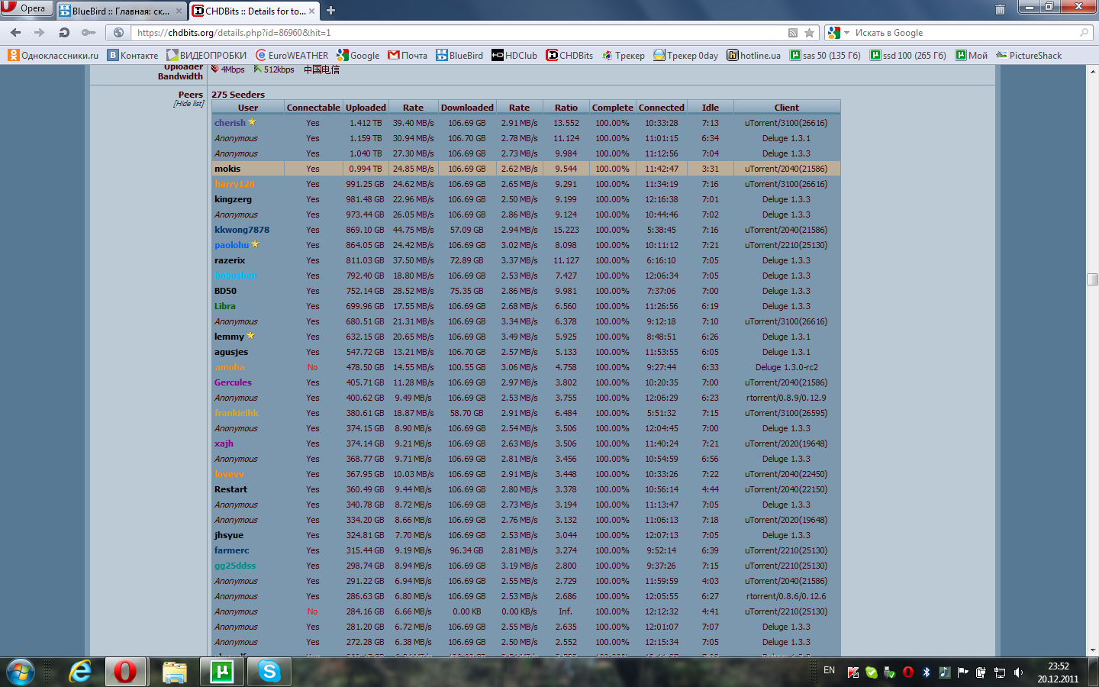Bookmark page with the star icon
The height and width of the screenshot is (687, 1099).
pos(810,33)
